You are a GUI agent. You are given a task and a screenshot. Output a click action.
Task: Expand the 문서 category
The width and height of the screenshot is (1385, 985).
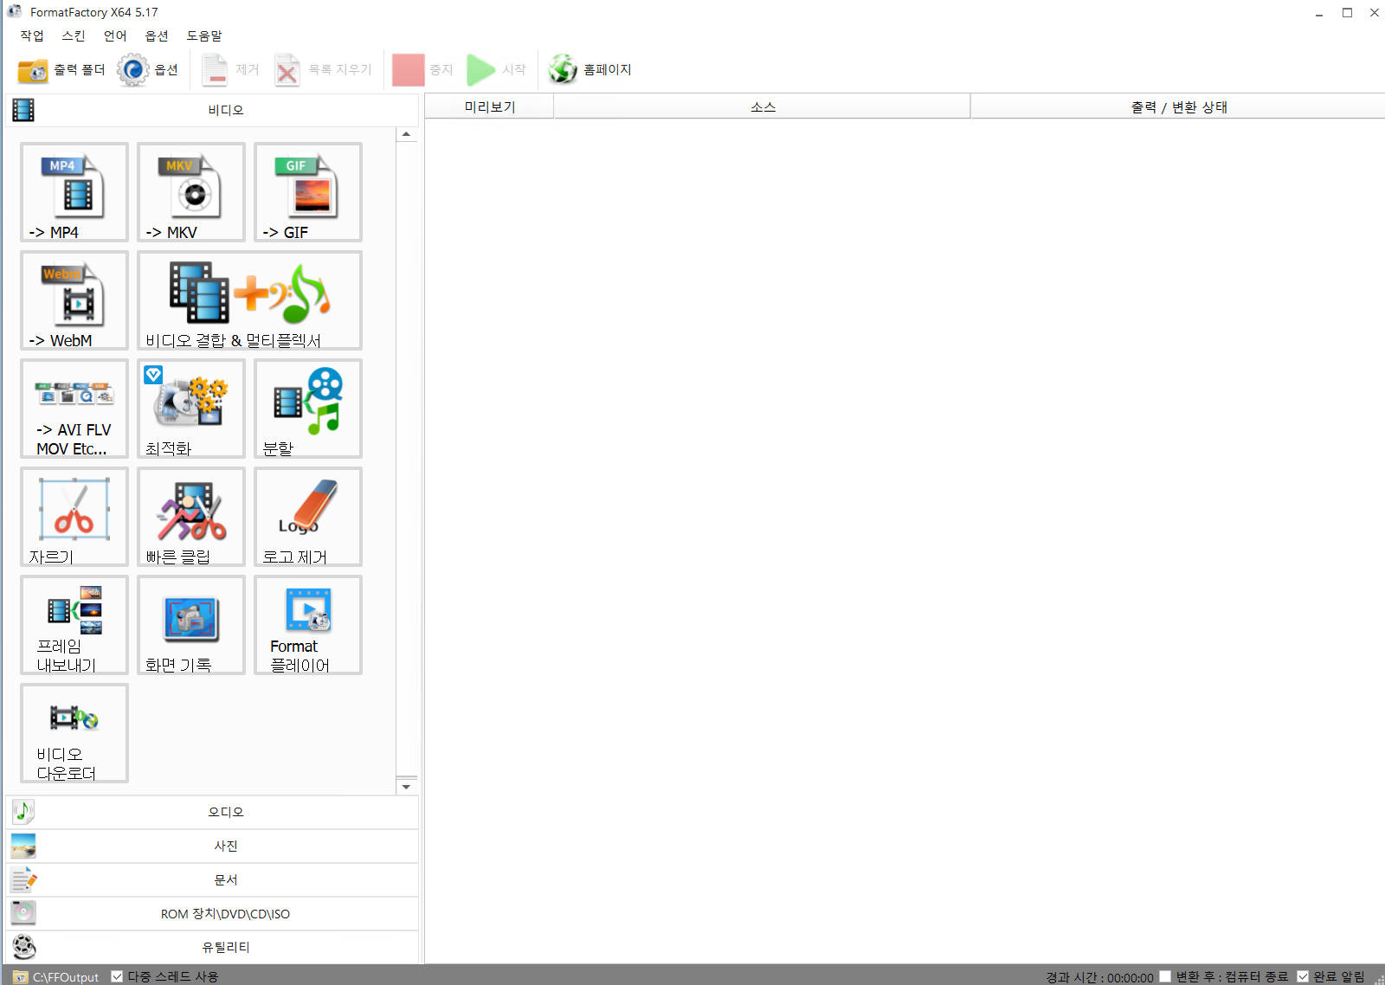(x=212, y=879)
